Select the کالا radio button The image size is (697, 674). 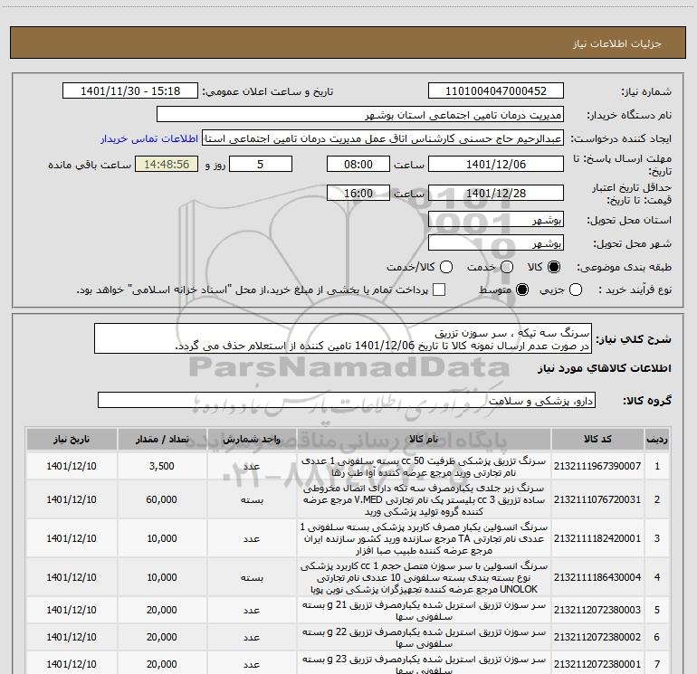point(554,267)
